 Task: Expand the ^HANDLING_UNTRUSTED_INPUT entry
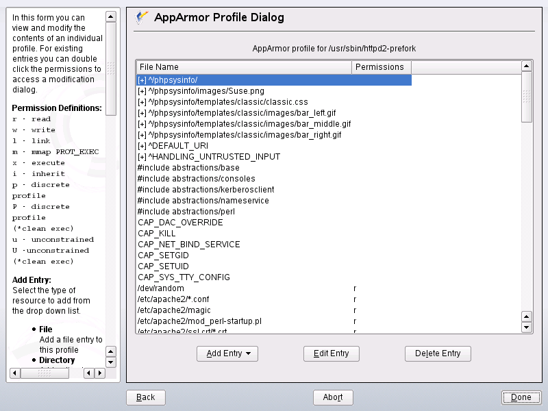142,157
